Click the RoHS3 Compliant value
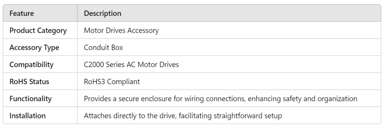The height and width of the screenshot is (125, 384). tap(112, 82)
